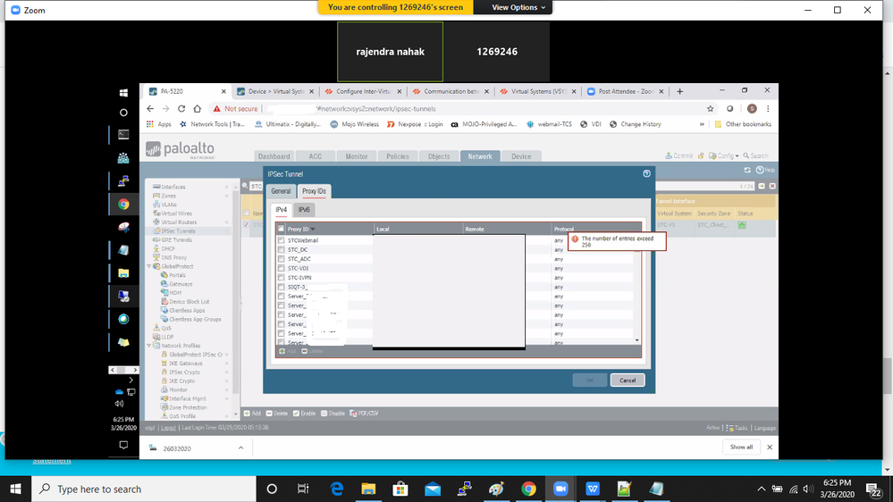Click the browser home icon
This screenshot has width=893, height=502.
click(x=198, y=109)
